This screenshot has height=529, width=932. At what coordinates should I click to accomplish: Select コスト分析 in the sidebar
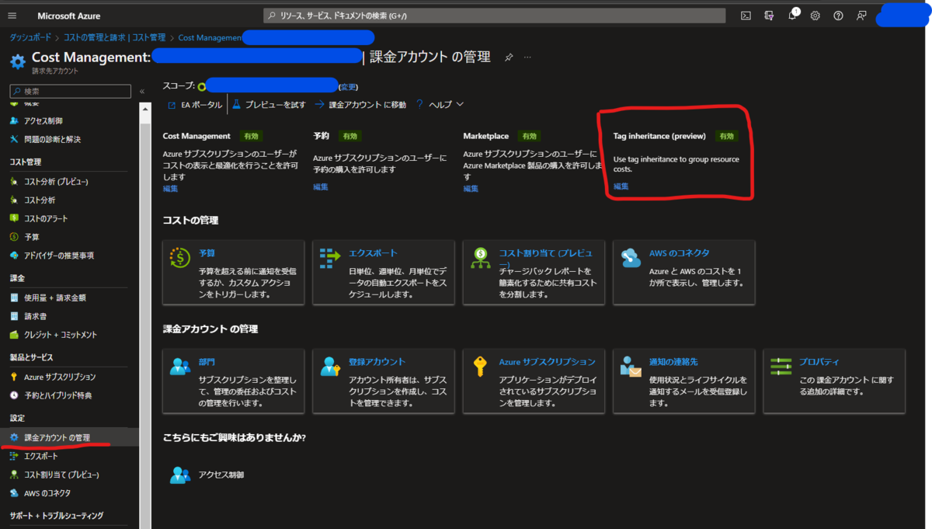40,200
